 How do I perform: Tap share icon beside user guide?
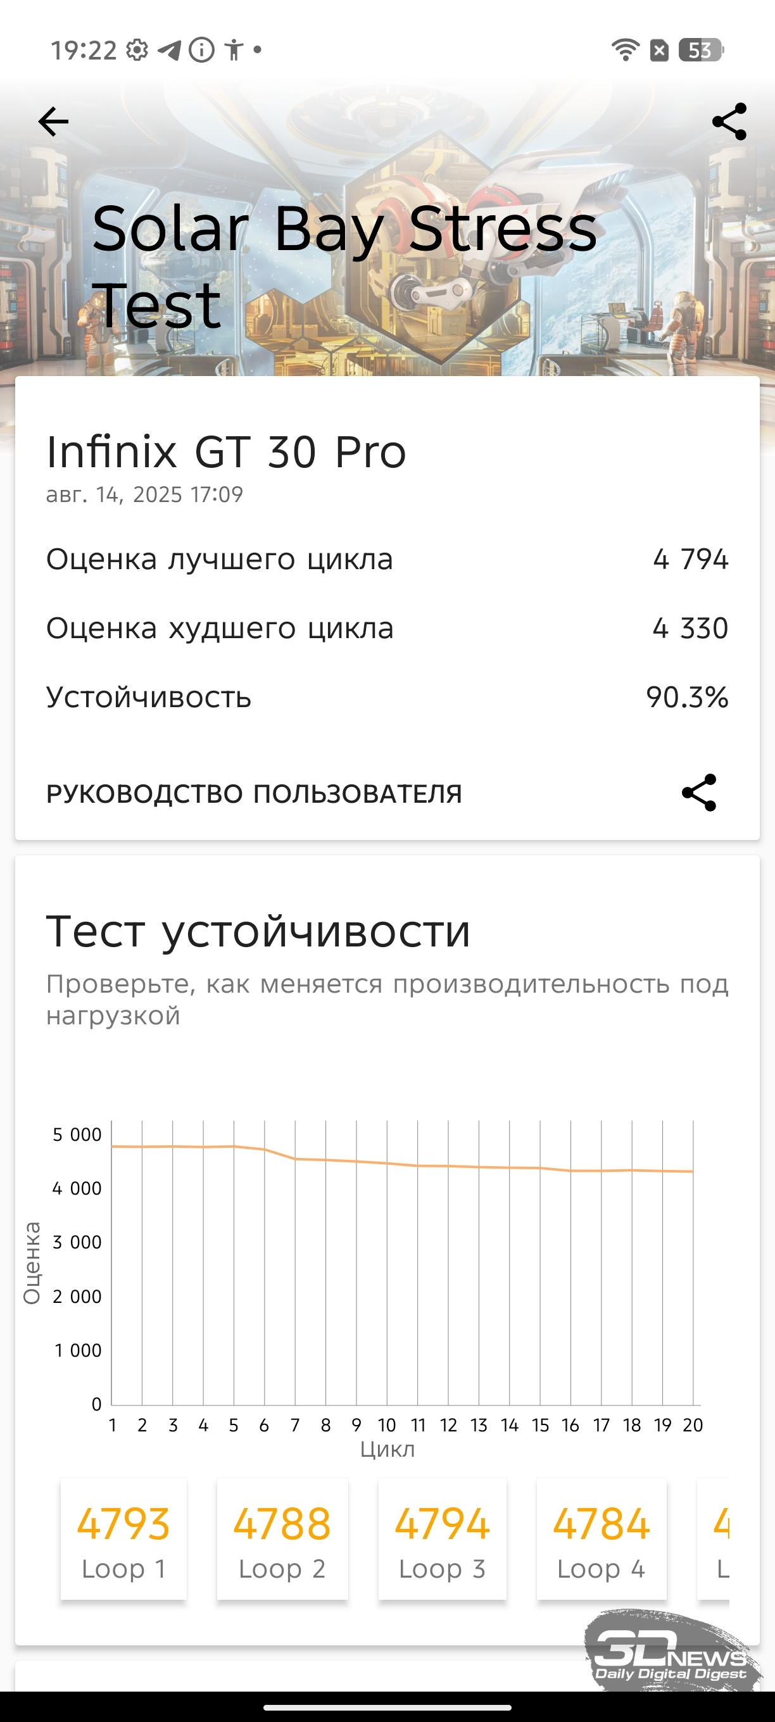click(699, 793)
